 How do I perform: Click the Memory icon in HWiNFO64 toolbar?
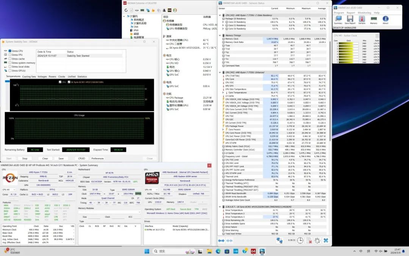click(x=373, y=19)
